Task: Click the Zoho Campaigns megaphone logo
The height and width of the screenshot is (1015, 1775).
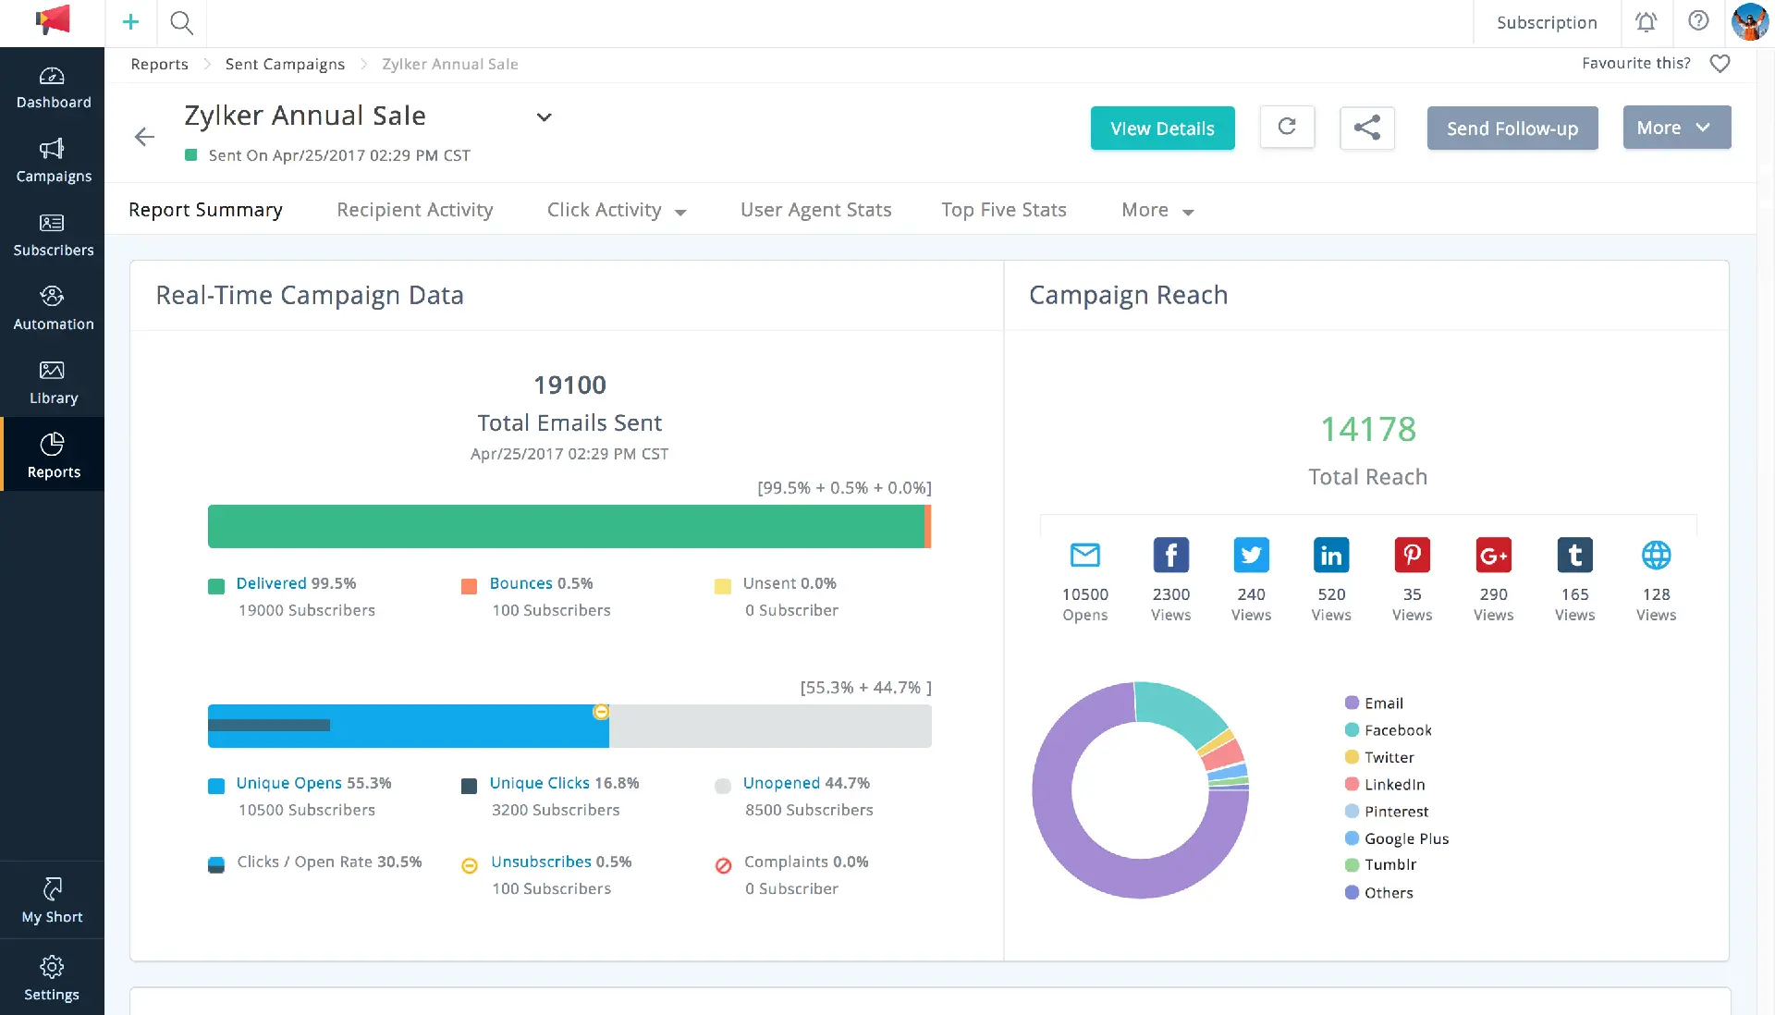Action: pos(53,20)
